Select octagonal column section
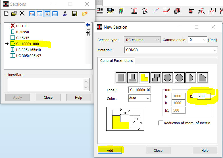 (x=168, y=78)
